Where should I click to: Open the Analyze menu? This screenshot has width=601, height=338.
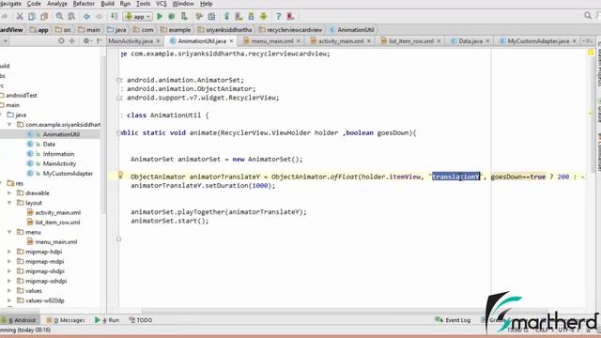(x=57, y=4)
